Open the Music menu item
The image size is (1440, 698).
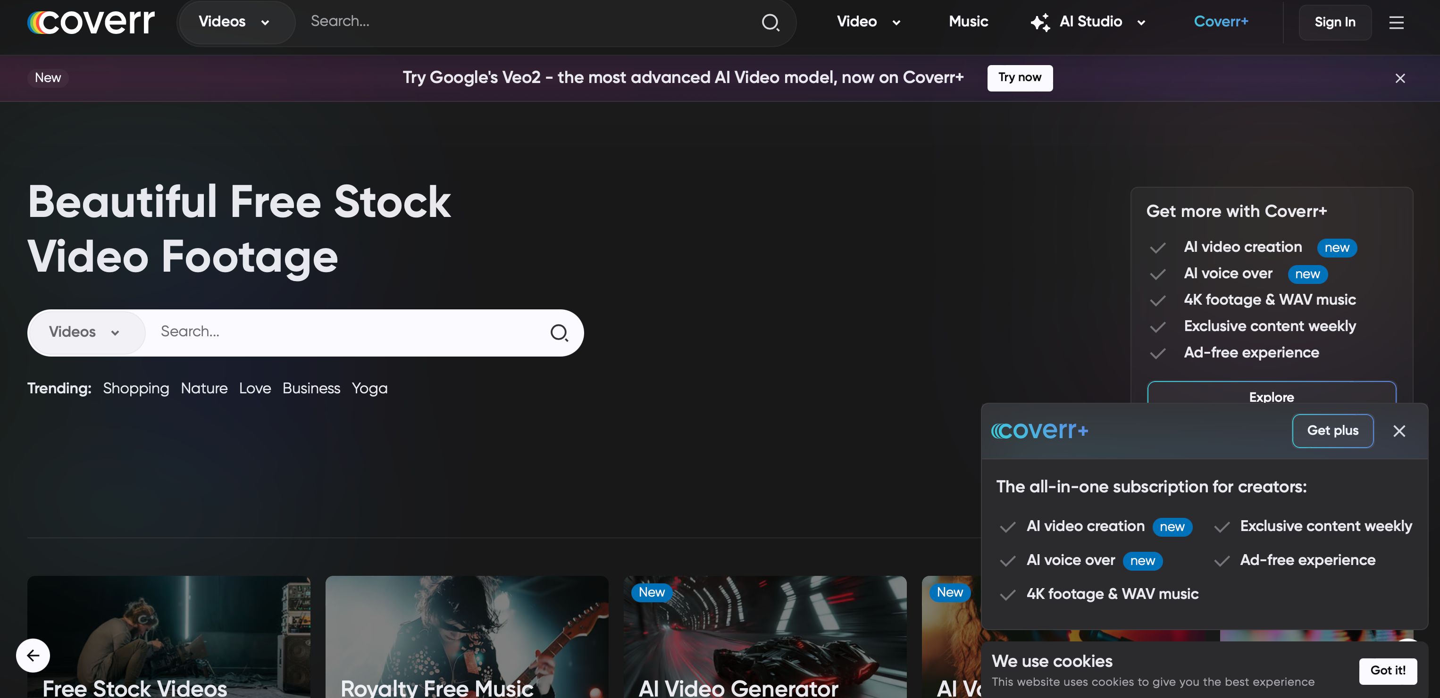pyautogui.click(x=968, y=22)
